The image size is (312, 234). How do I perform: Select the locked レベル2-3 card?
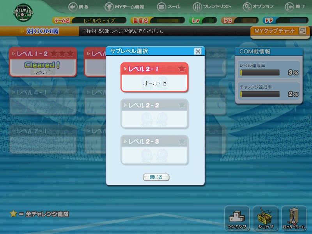[x=154, y=150]
